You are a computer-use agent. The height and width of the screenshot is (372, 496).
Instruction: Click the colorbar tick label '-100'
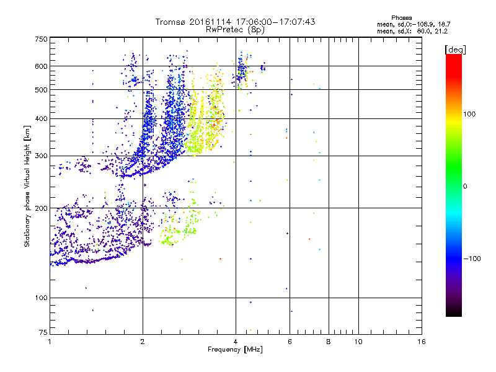472,259
